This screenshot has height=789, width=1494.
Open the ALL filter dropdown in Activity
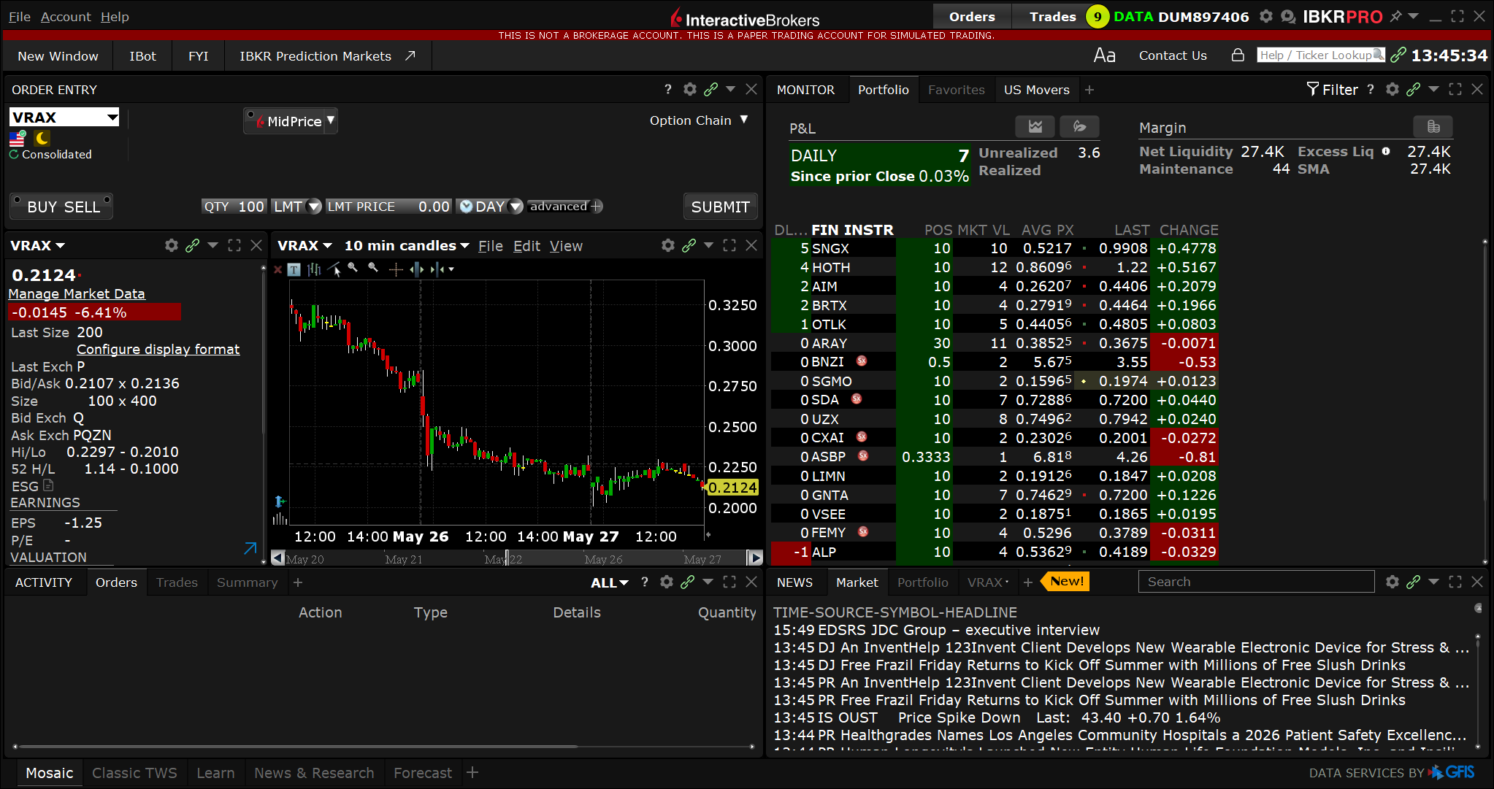pos(610,582)
